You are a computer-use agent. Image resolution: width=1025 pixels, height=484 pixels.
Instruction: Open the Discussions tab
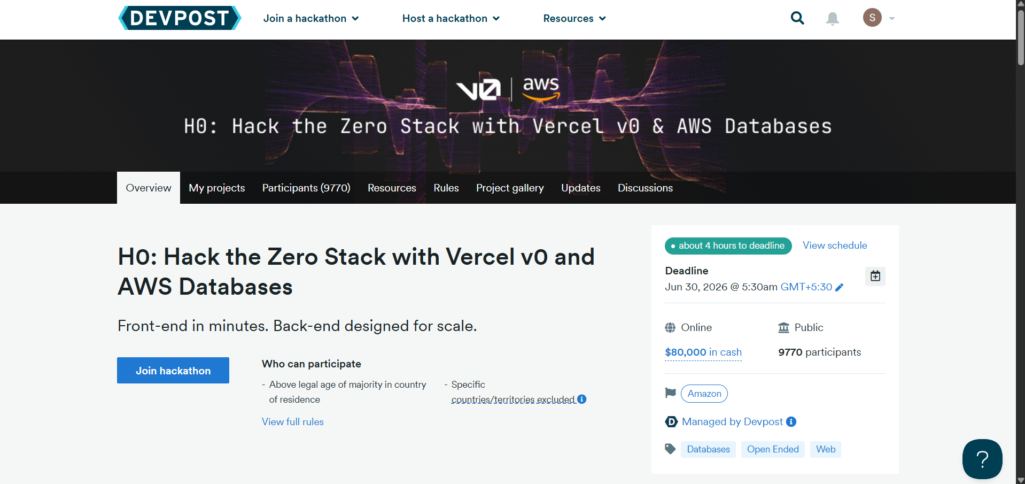pyautogui.click(x=646, y=188)
